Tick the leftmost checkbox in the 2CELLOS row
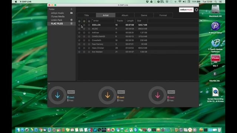Screen dimensions: 237x133 click(79, 25)
